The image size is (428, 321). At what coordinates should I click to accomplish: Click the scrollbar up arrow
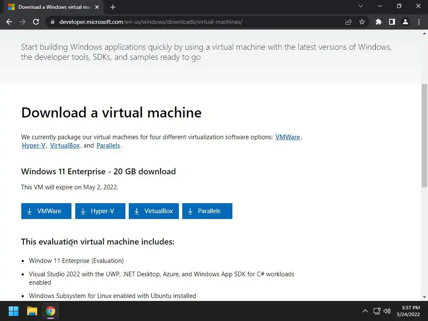click(424, 34)
